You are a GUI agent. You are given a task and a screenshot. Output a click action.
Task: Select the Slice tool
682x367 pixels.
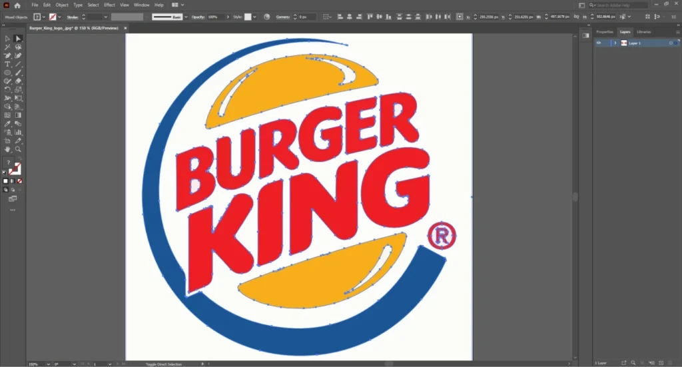pos(18,141)
